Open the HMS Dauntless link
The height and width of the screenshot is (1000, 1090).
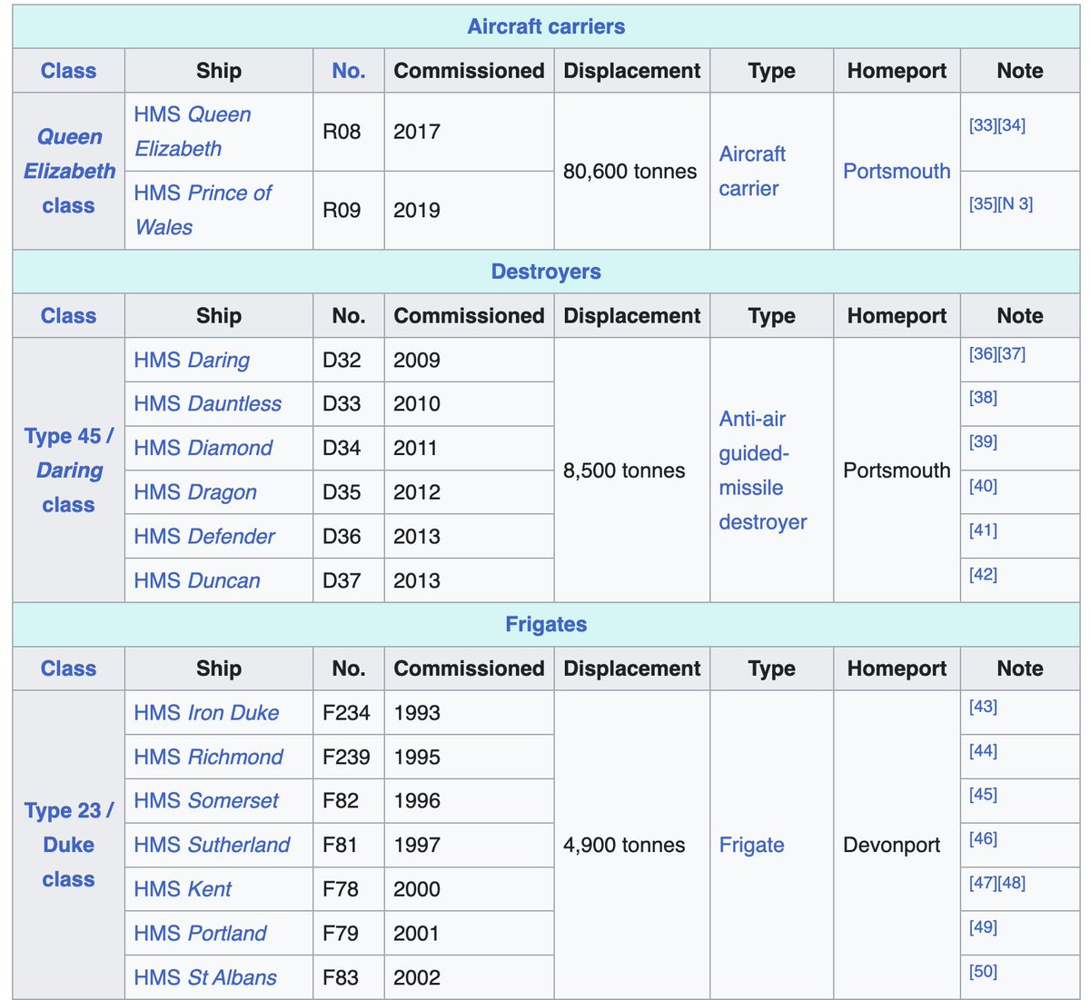pyautogui.click(x=208, y=403)
